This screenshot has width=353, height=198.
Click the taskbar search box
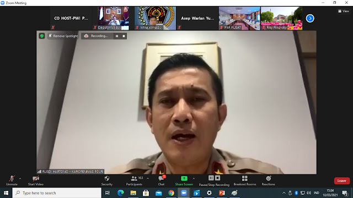tap(57, 193)
